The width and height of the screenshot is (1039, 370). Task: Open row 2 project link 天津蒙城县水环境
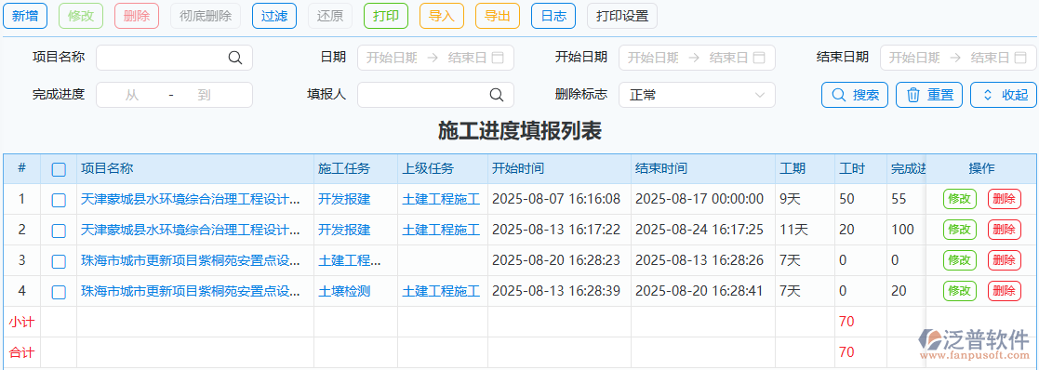pos(190,230)
